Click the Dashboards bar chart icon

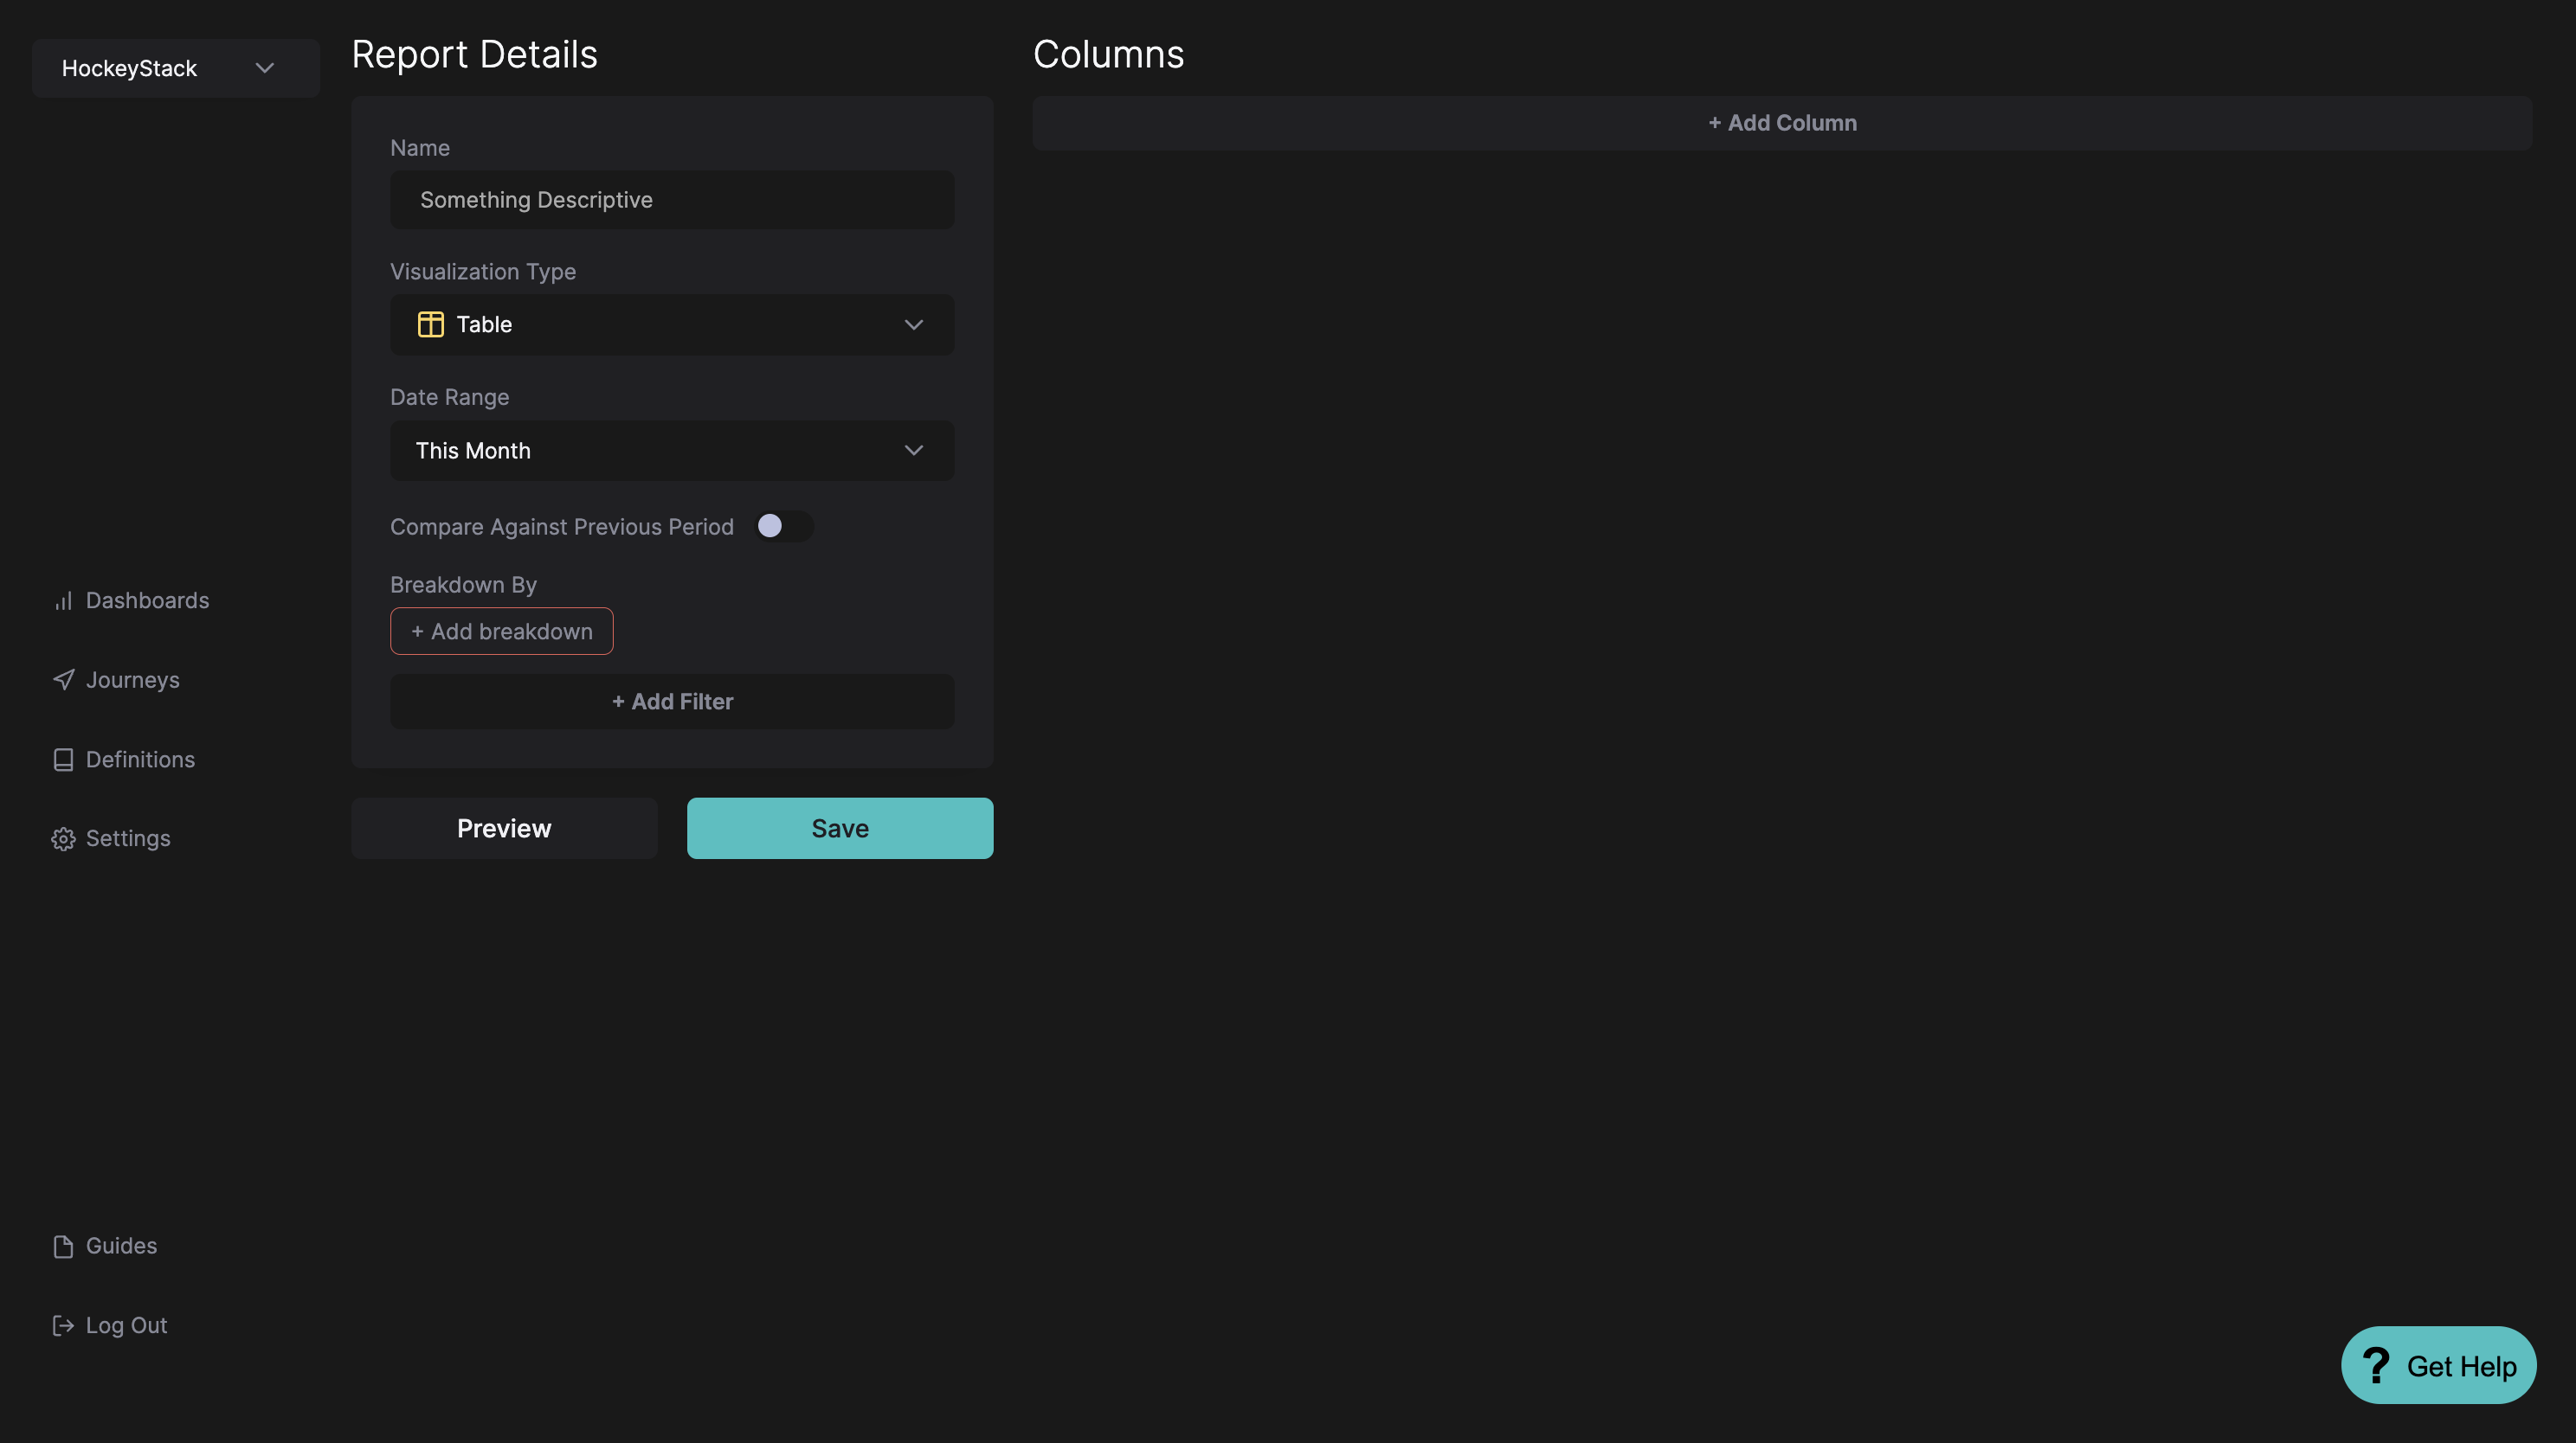[x=63, y=600]
